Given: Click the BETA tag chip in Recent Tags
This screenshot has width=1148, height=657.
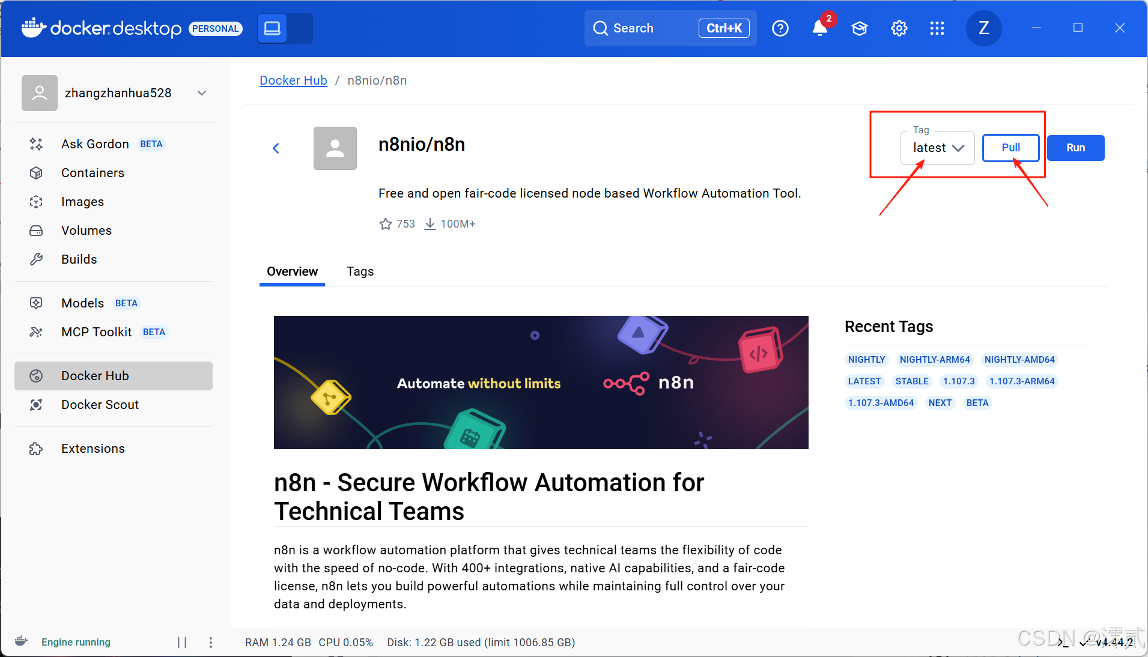Looking at the screenshot, I should 977,403.
